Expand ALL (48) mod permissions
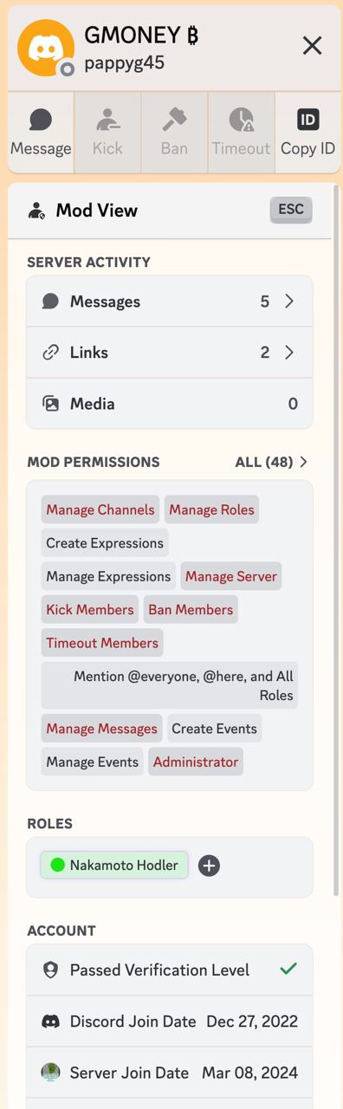The height and width of the screenshot is (1109, 343). (272, 463)
